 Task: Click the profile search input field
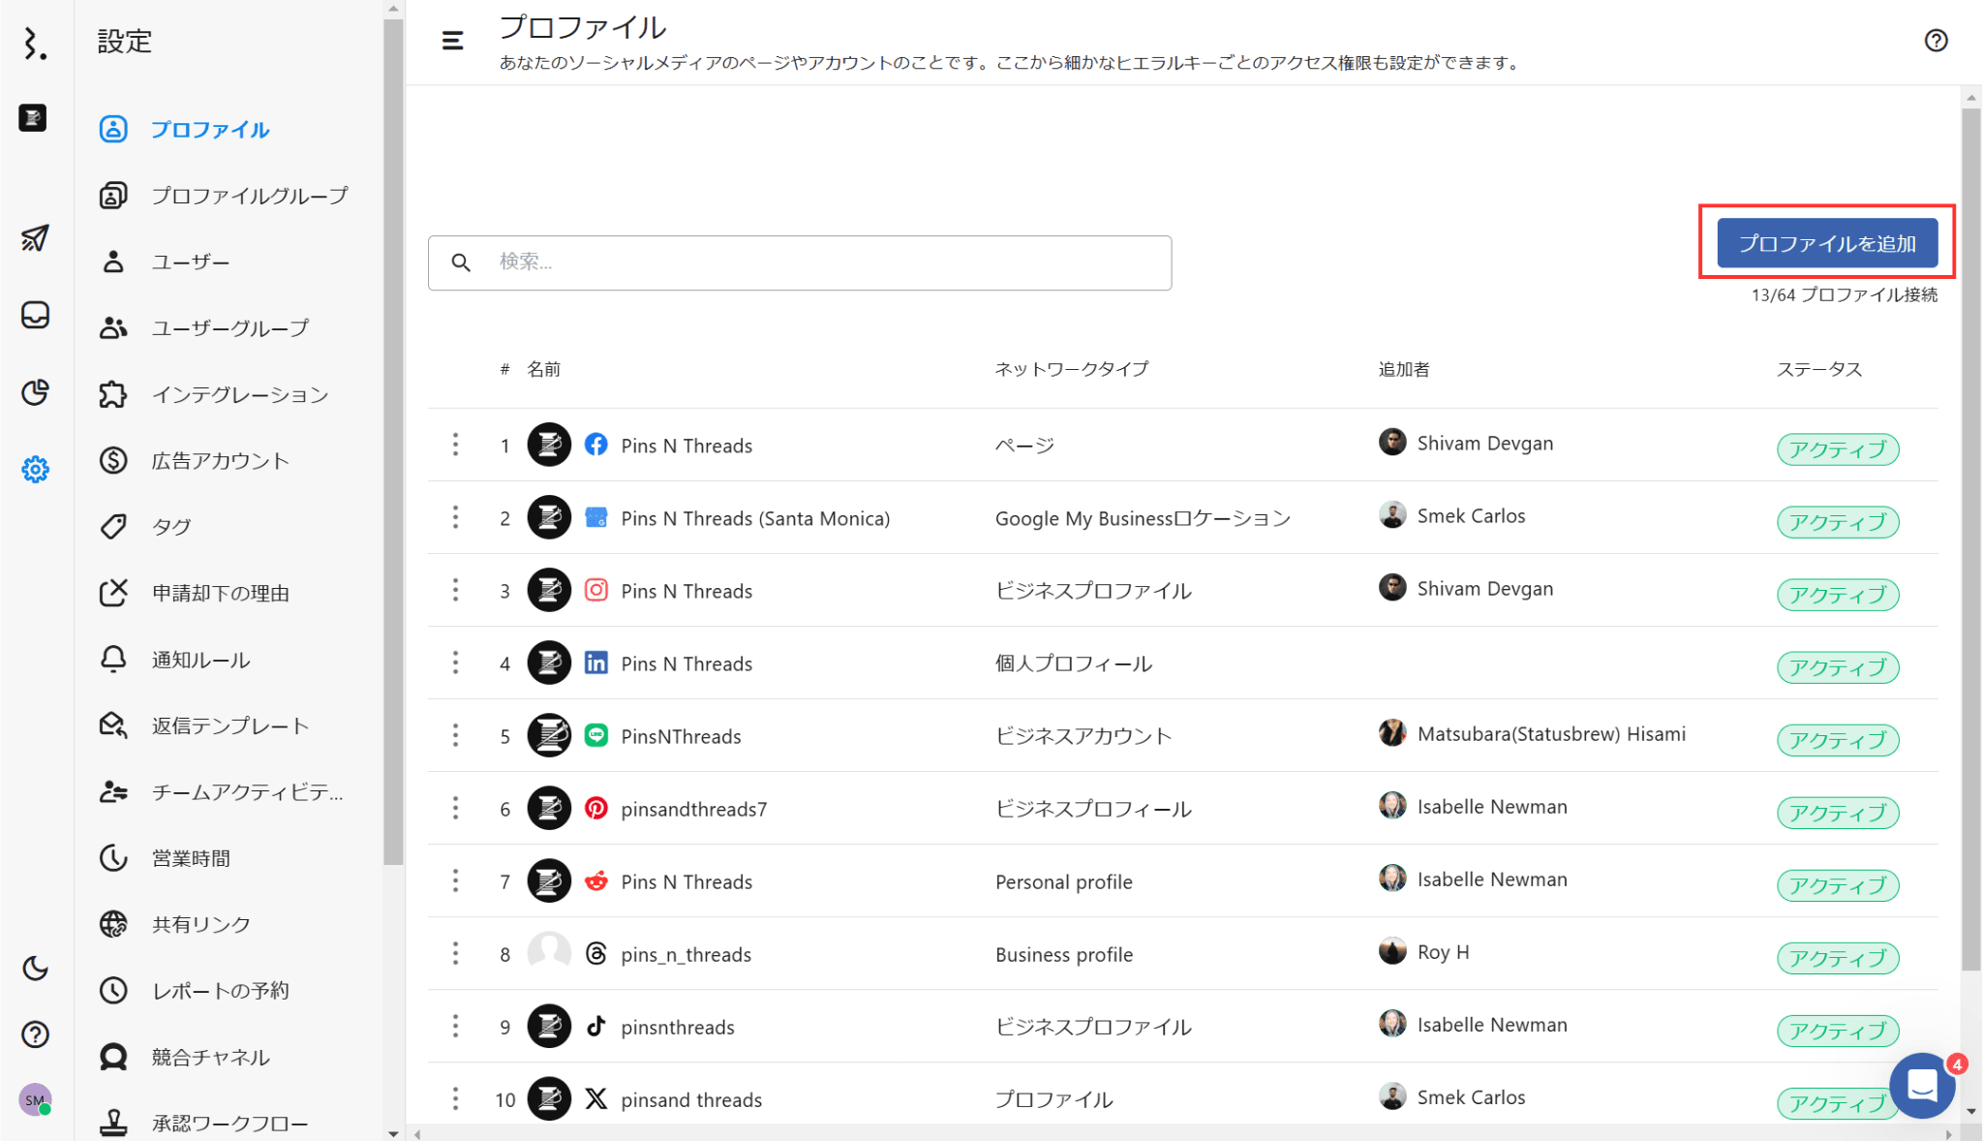(x=800, y=262)
